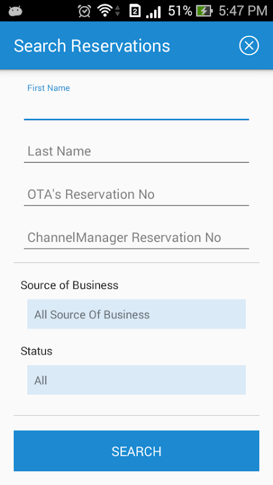Select ChannelManager Reservation No field

136,238
